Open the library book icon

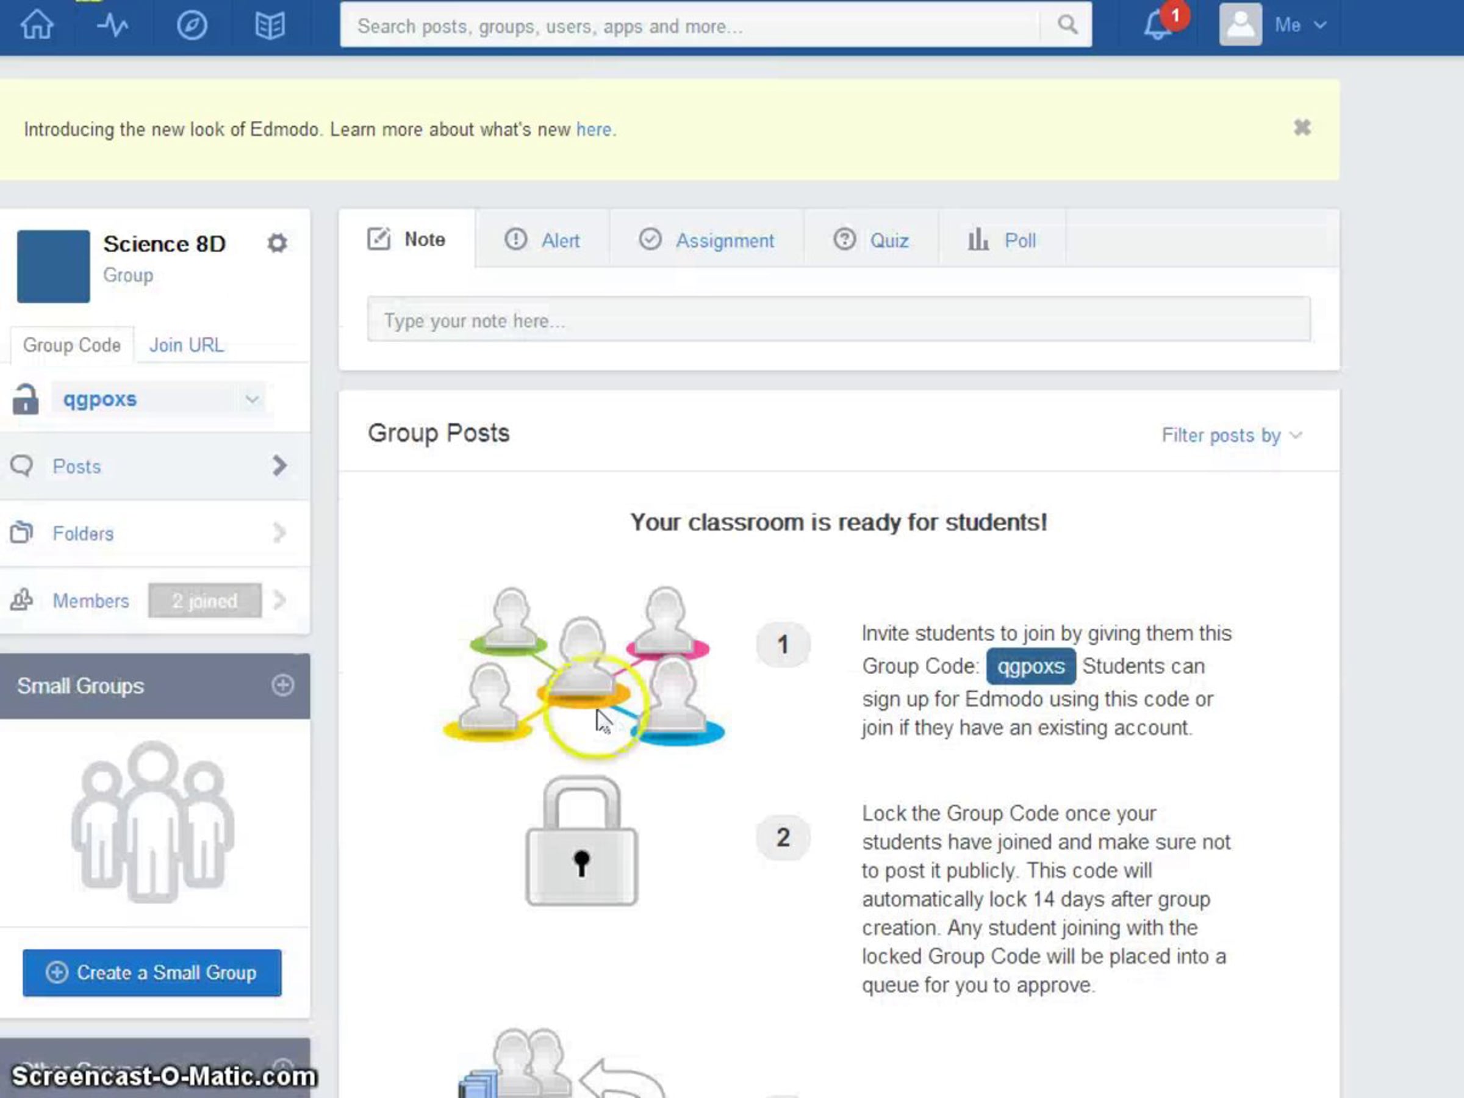tap(270, 25)
